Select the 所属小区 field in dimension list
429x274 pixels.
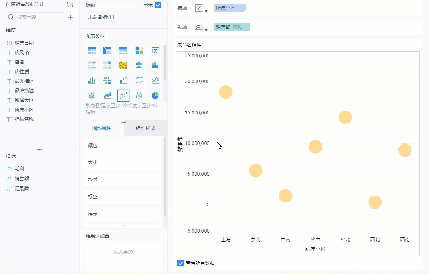24,110
